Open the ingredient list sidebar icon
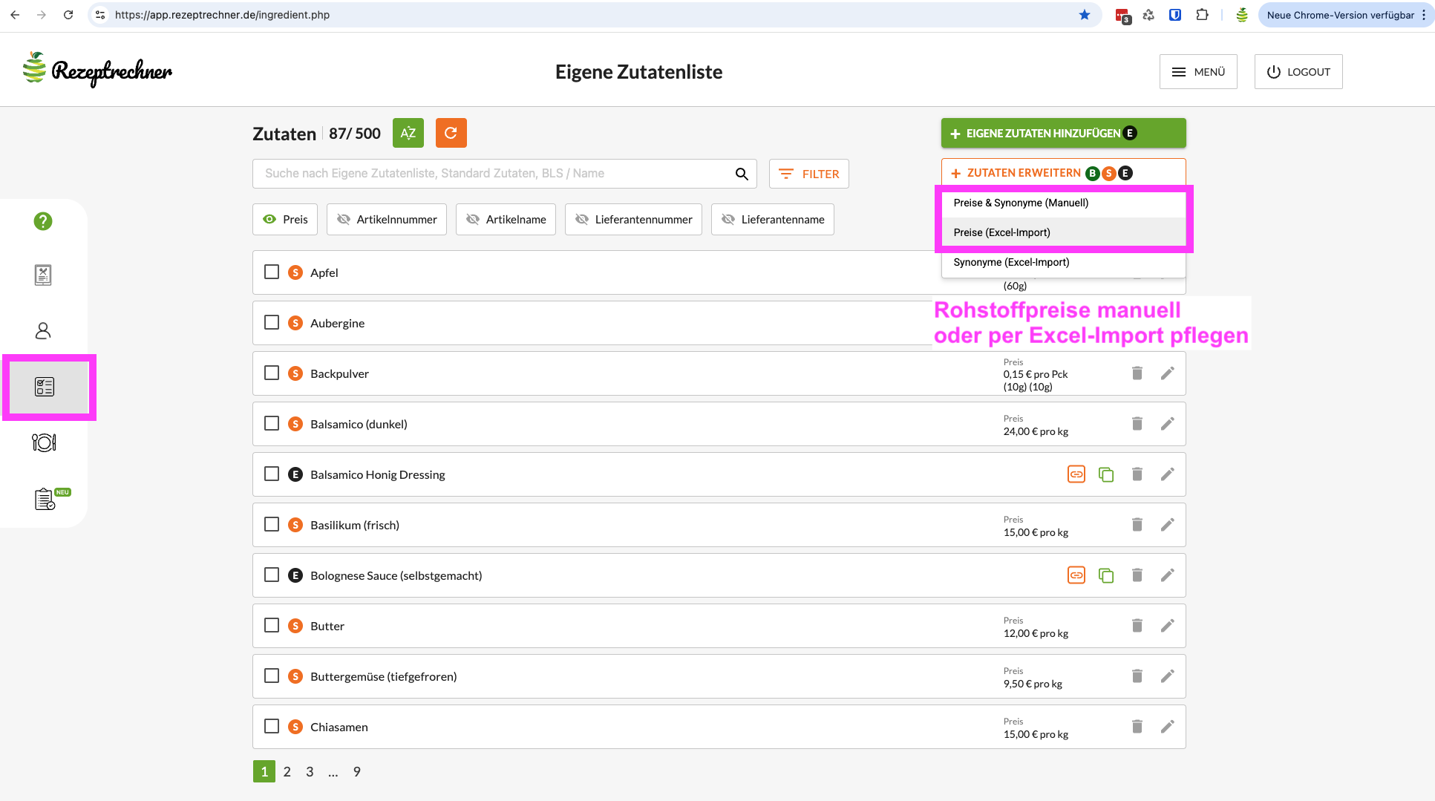 click(45, 387)
